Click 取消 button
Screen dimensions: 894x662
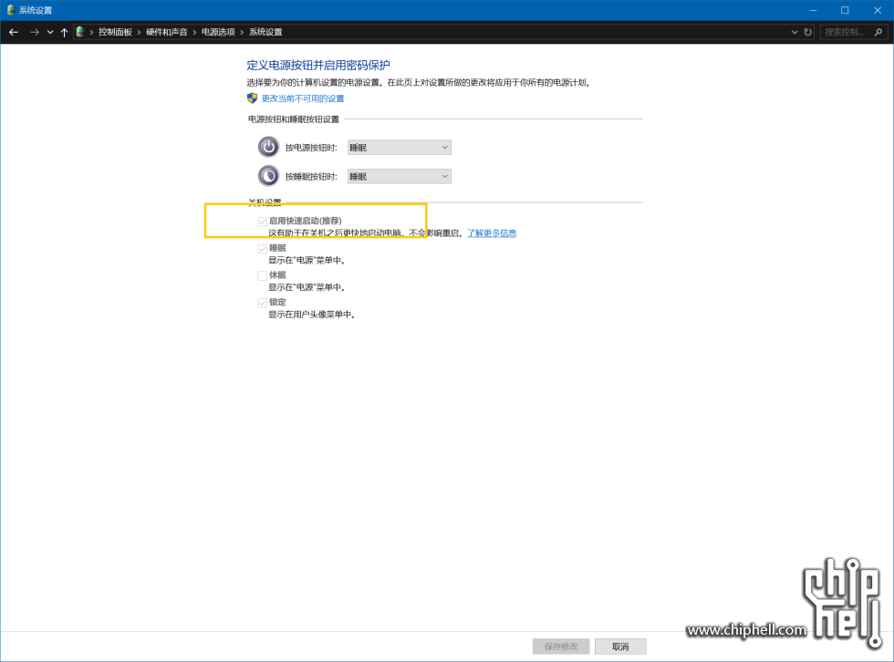pyautogui.click(x=620, y=646)
